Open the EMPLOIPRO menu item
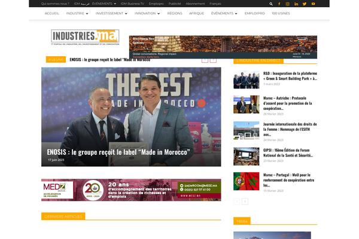The width and height of the screenshot is (359, 239). pyautogui.click(x=255, y=14)
